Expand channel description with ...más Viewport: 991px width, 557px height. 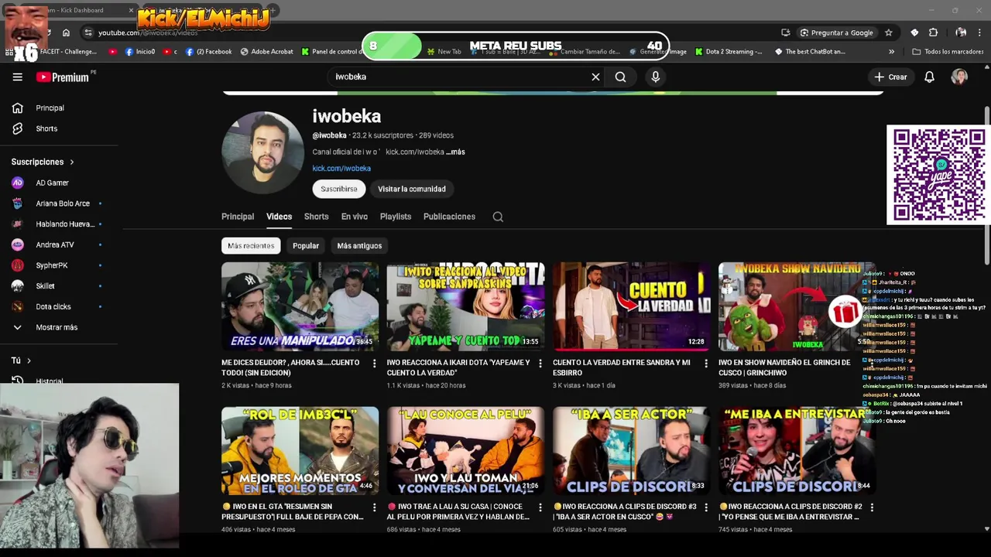point(455,152)
